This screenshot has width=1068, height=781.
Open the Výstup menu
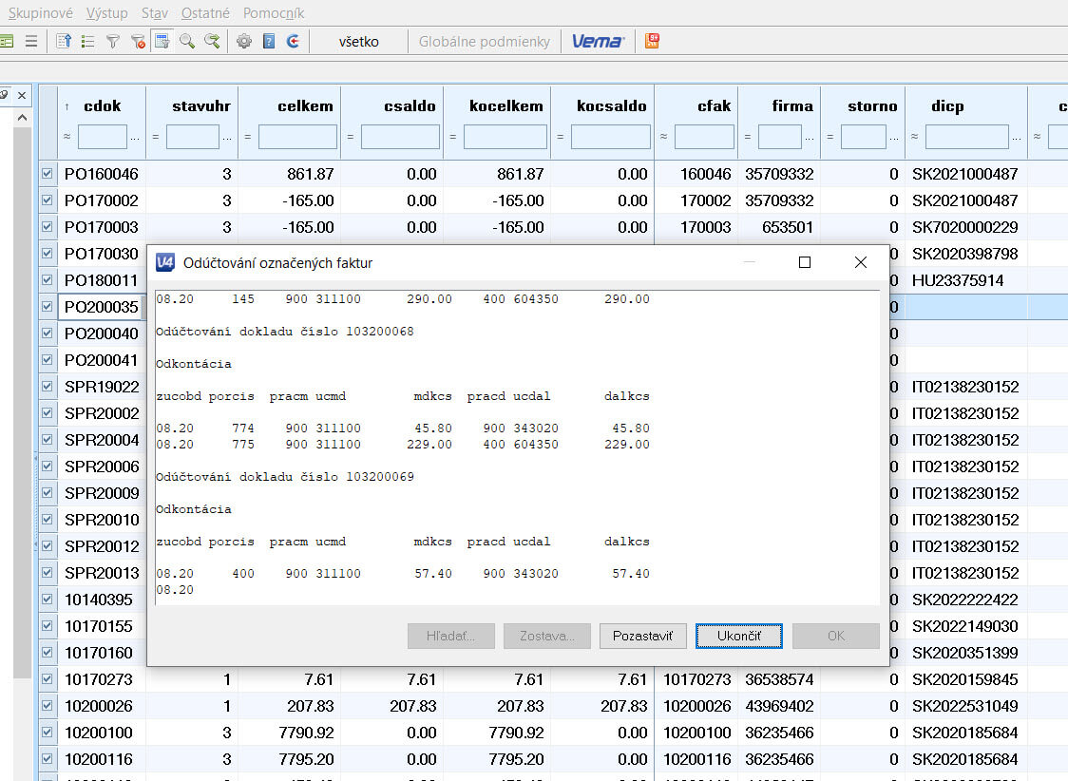(x=107, y=13)
